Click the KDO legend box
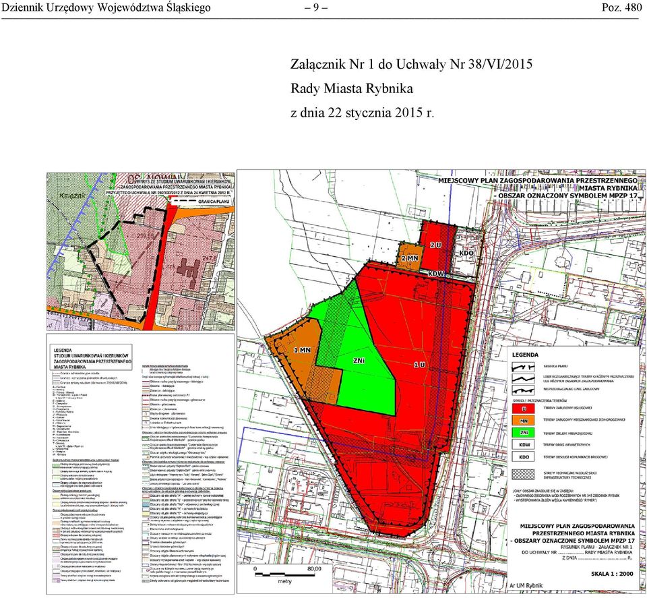Viewport: 647px width, 598px height. click(523, 457)
